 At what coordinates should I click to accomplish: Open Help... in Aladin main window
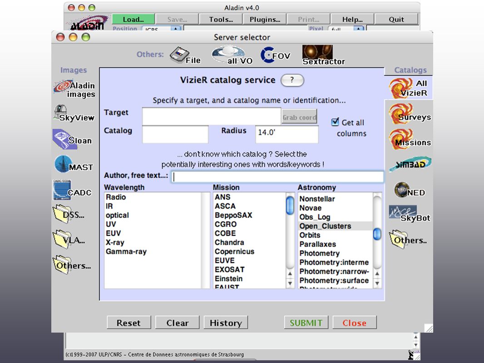click(x=352, y=19)
